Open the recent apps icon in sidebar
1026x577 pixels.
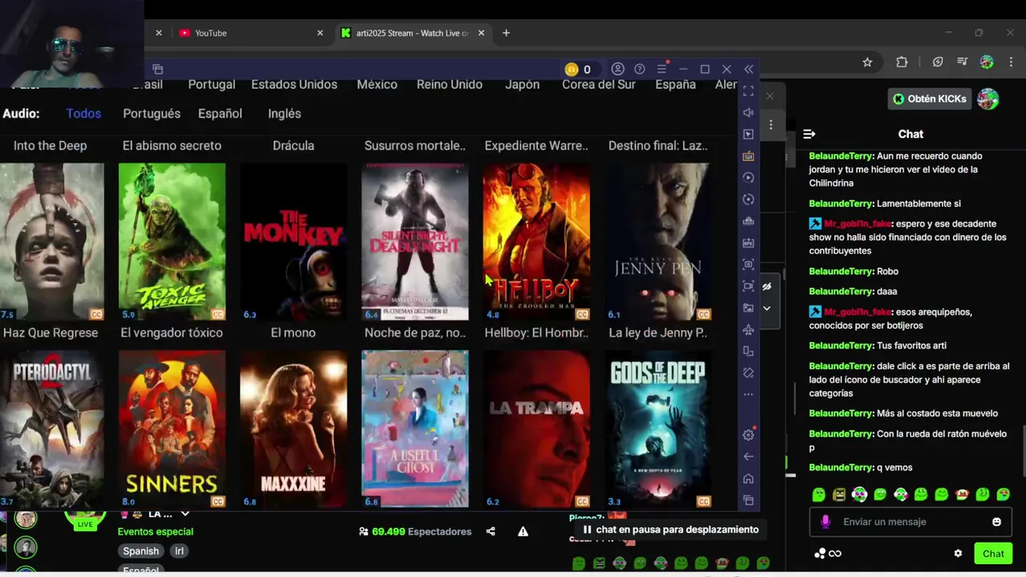pyautogui.click(x=748, y=500)
